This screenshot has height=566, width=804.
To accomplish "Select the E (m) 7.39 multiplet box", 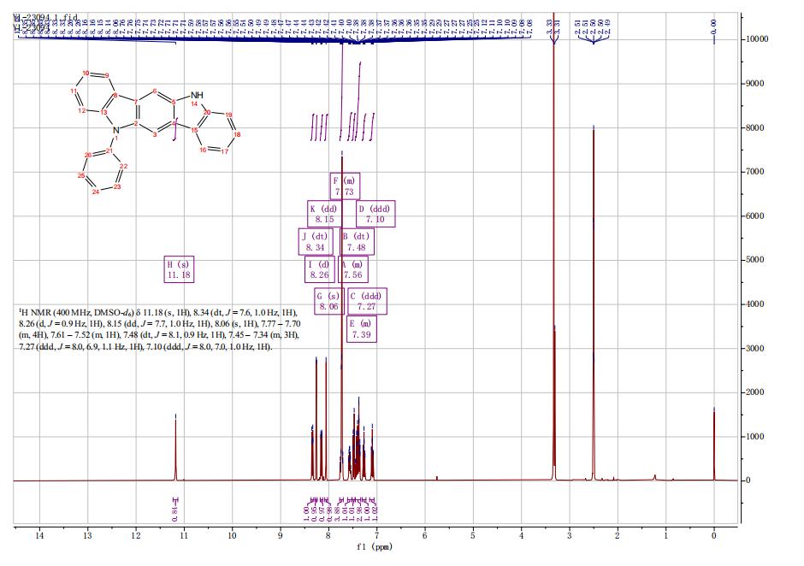I will tap(361, 328).
